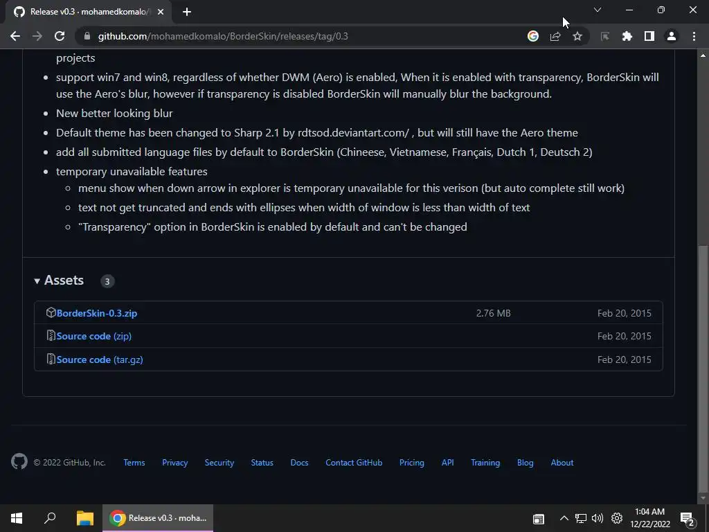Click file icon beside Source code (tar.gz)
This screenshot has height=532, width=709.
click(51, 360)
